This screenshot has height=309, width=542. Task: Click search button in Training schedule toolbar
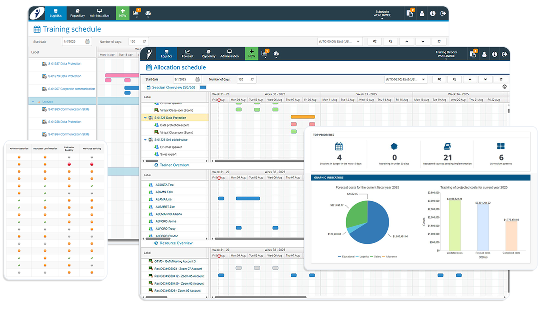390,42
